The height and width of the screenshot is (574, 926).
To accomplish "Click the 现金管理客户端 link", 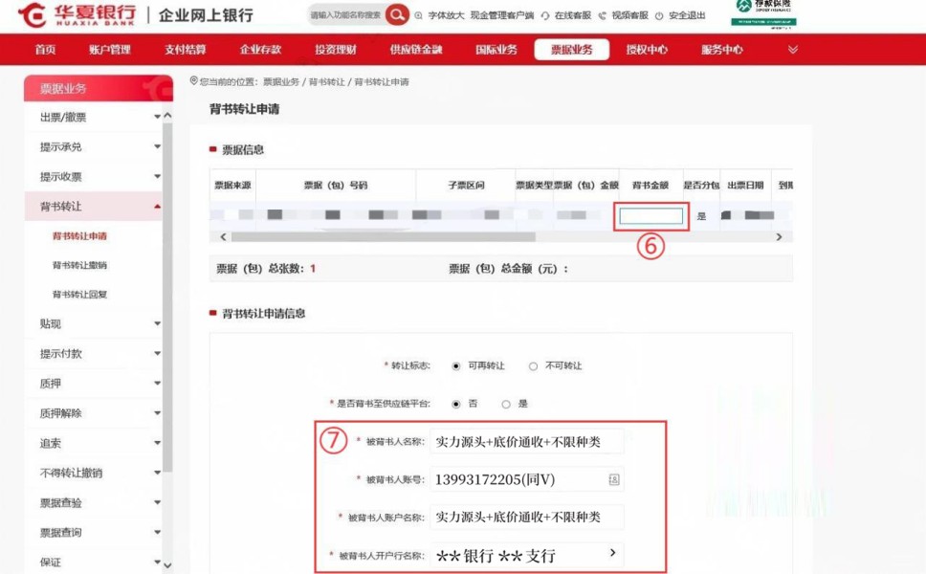I will pos(501,15).
